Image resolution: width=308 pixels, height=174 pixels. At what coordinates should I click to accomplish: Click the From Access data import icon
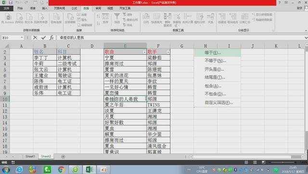8,18
